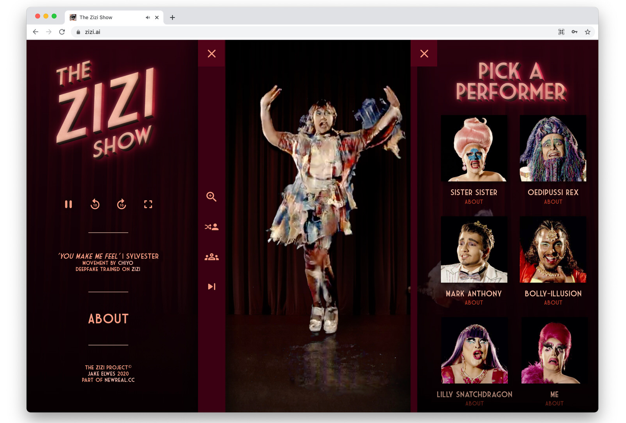Close the Pick a Performer panel
This screenshot has height=423, width=626.
click(424, 54)
